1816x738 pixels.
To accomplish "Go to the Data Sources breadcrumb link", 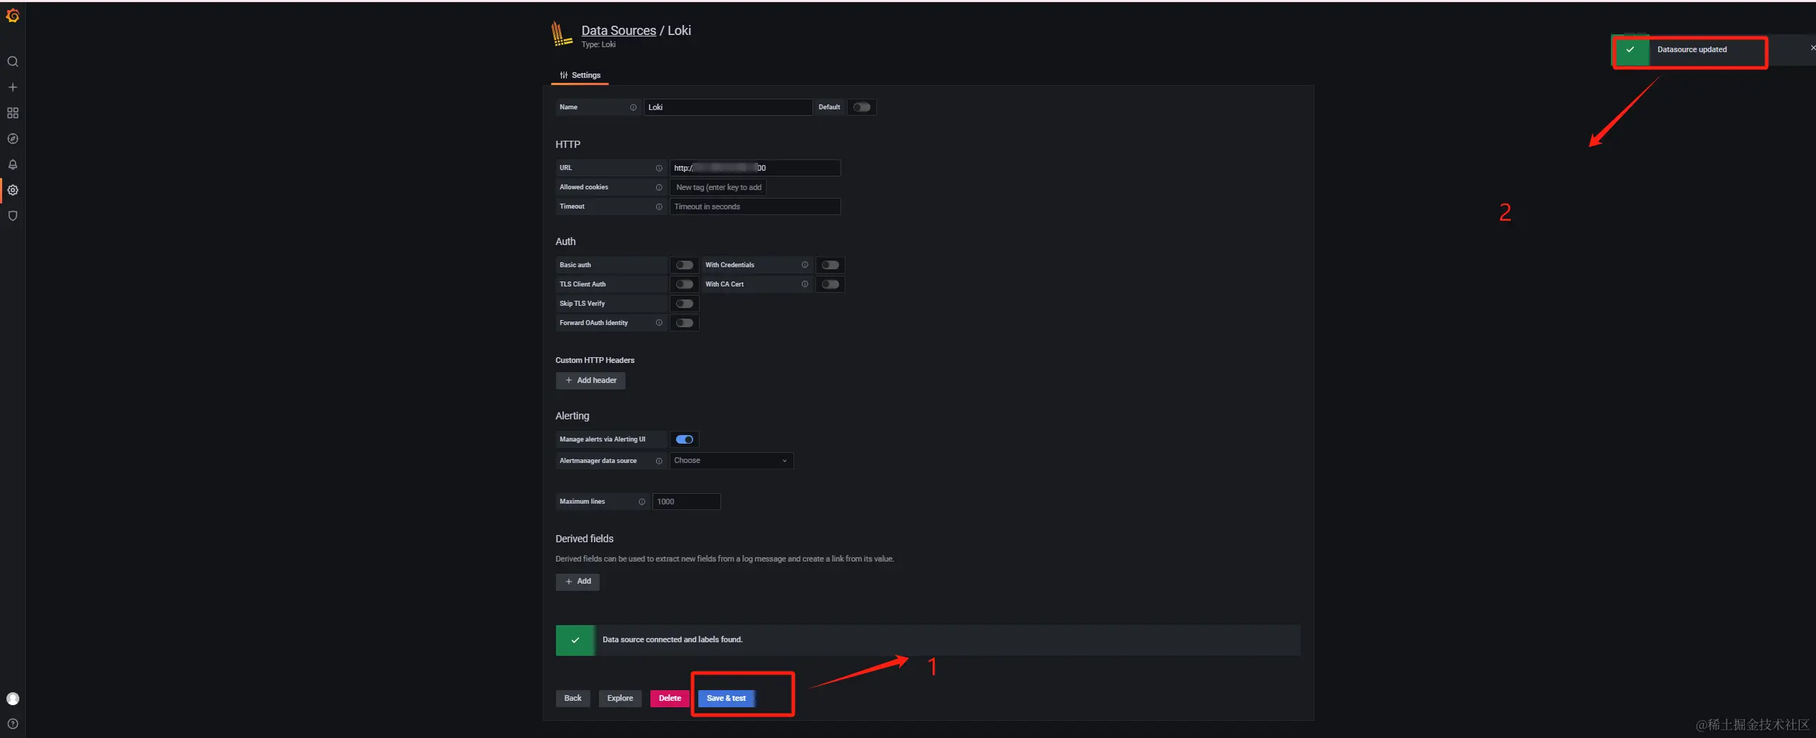I will pos(619,30).
